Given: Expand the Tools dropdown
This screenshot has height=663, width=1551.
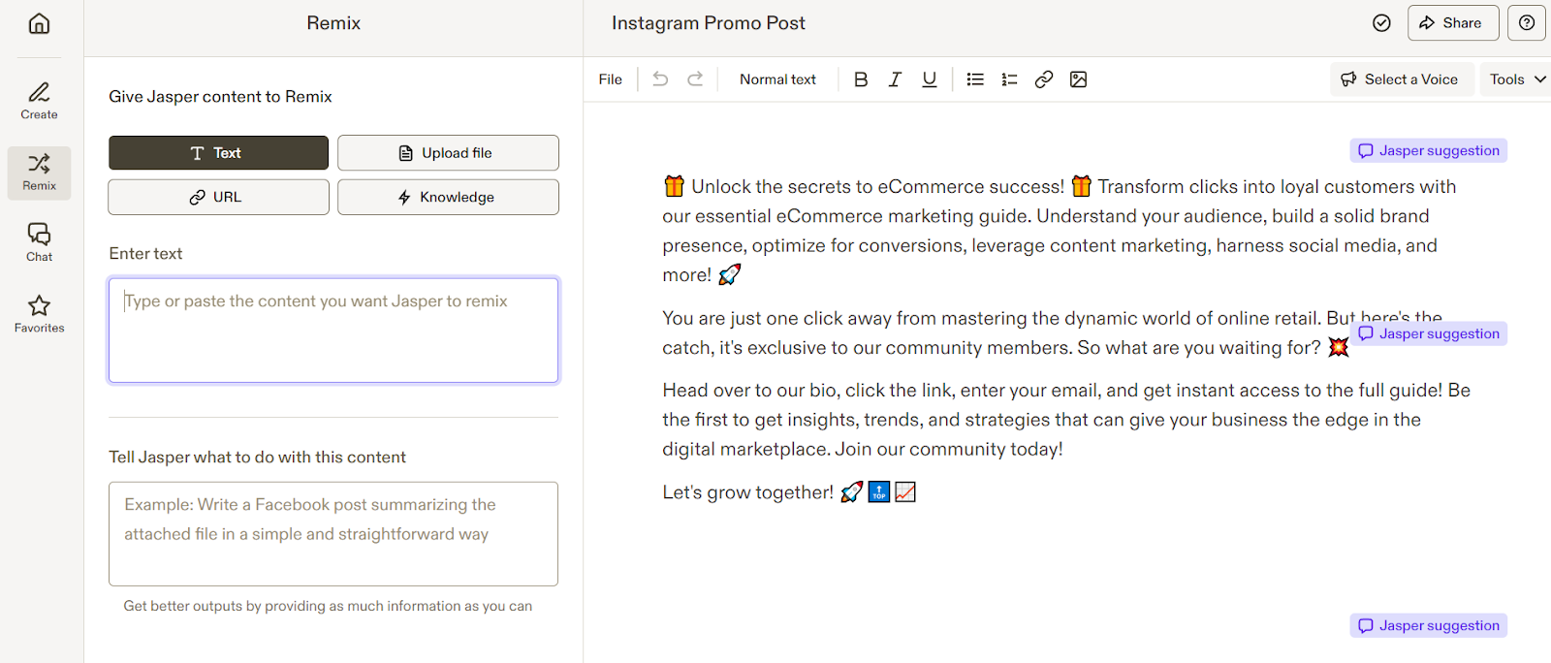Looking at the screenshot, I should click(1518, 79).
